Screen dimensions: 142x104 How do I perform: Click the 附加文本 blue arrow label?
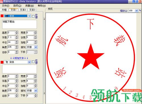[x=19, y=58]
